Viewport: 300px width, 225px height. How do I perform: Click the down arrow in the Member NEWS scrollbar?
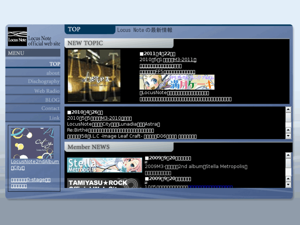288,185
